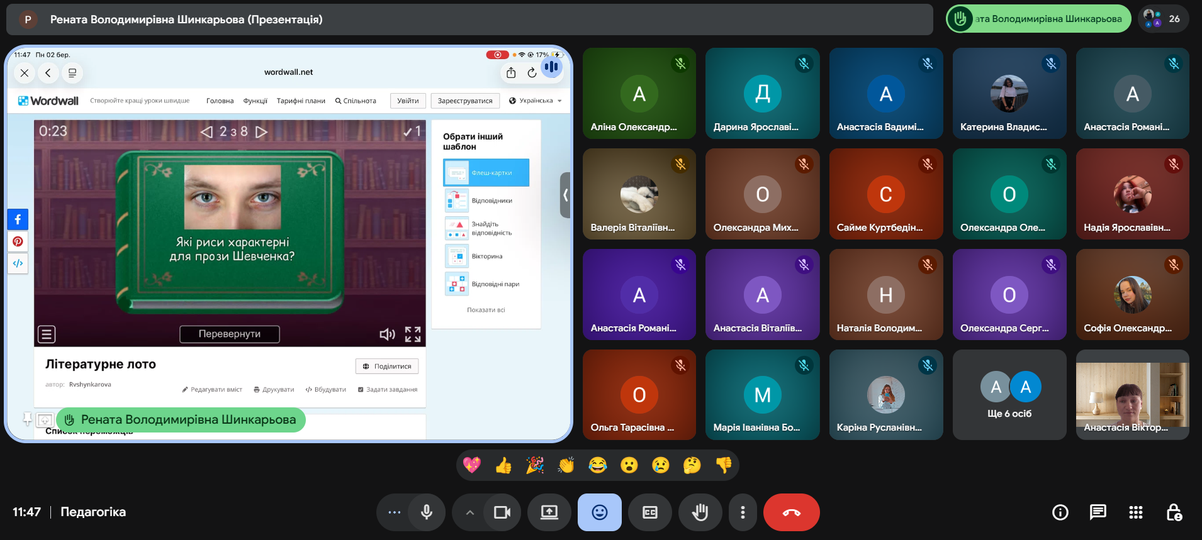Open the Українська language dropdown
Image resolution: width=1202 pixels, height=540 pixels.
(535, 101)
